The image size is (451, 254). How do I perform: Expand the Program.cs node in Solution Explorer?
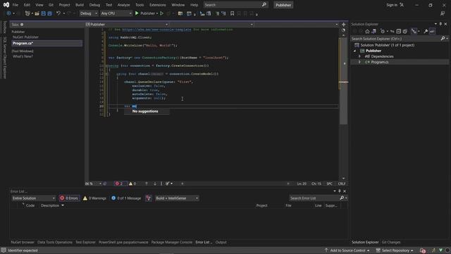click(x=359, y=62)
